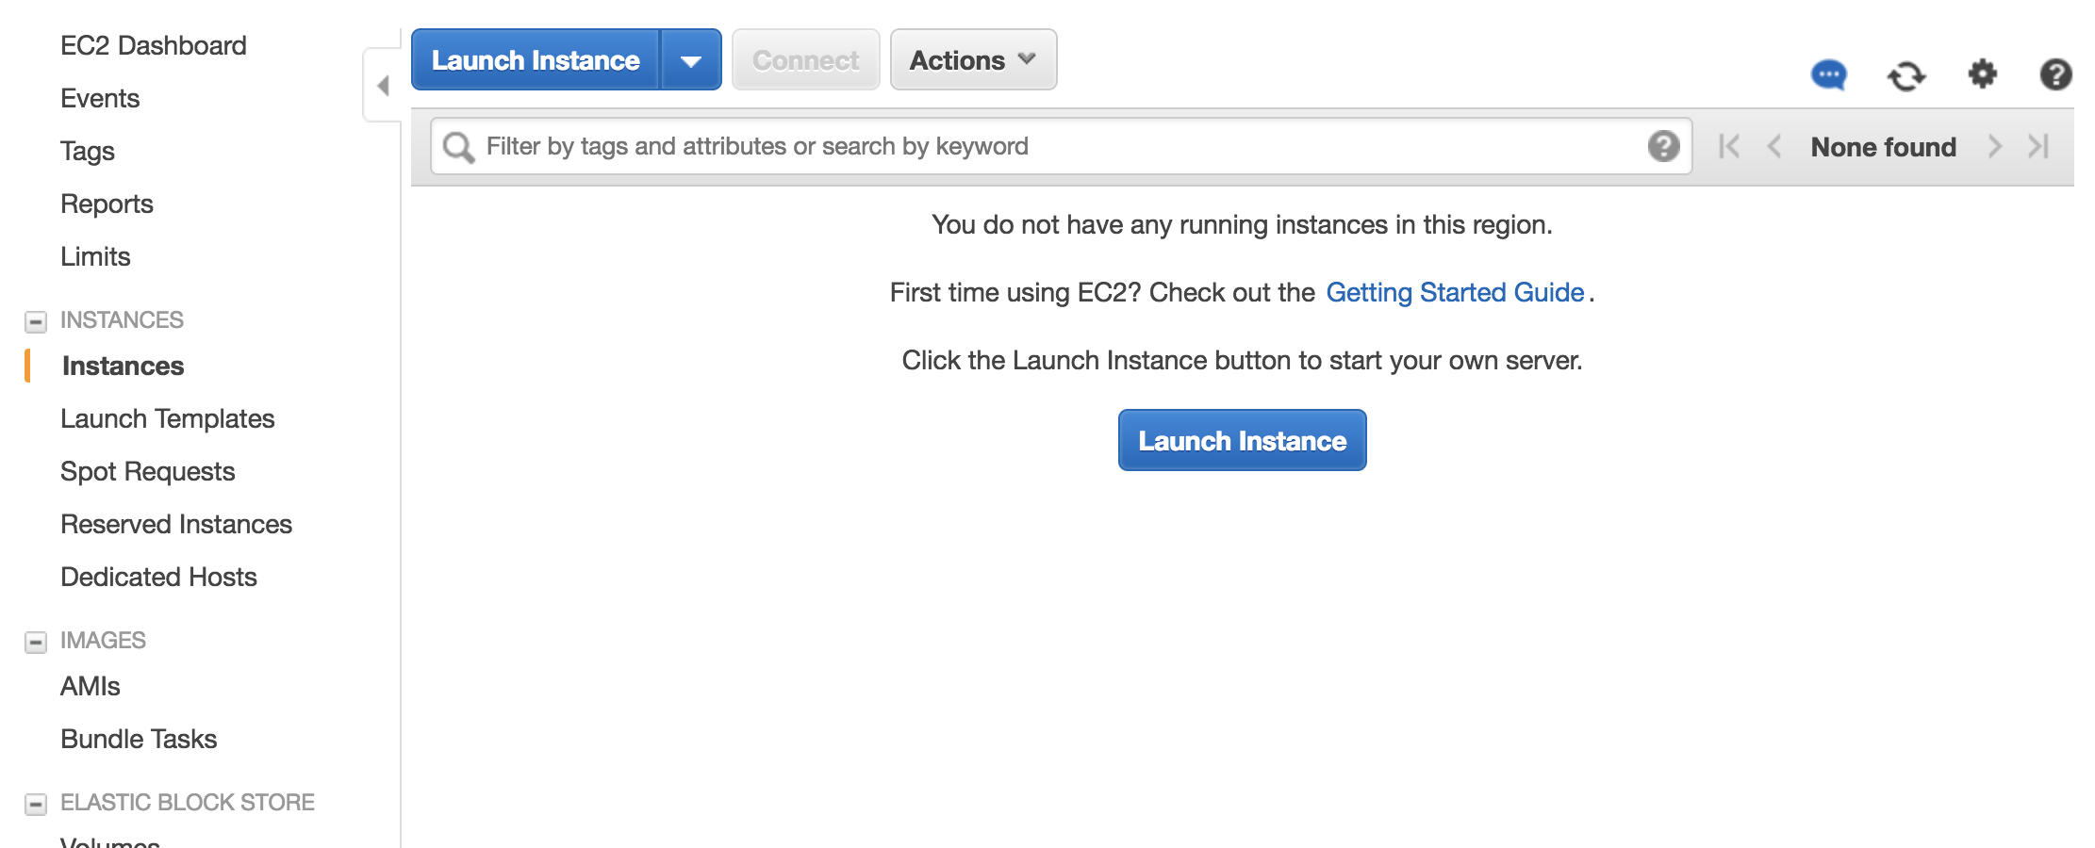Click the center Launch Instance button

[1242, 440]
